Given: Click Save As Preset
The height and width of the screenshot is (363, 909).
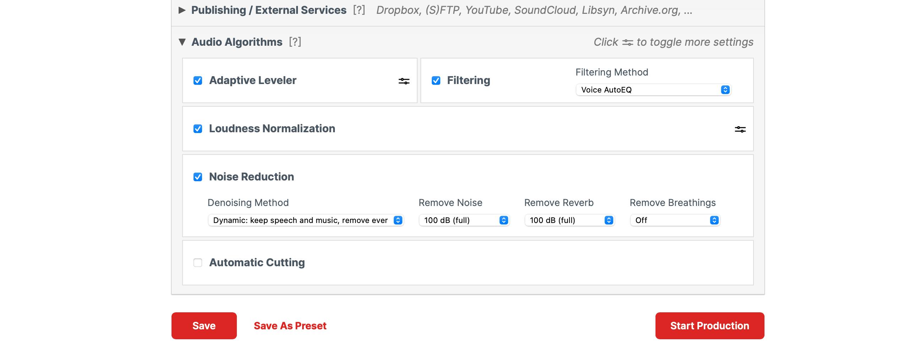Looking at the screenshot, I should 290,325.
